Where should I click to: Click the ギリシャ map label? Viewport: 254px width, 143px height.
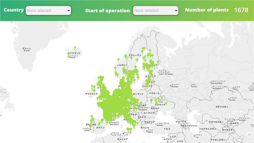[x=145, y=128]
